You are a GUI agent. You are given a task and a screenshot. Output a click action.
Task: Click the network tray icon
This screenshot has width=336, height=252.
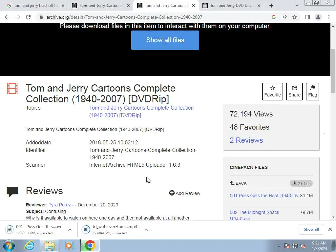click(x=295, y=246)
